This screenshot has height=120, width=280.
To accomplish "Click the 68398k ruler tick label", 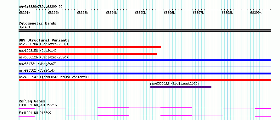I will coord(227,13).
